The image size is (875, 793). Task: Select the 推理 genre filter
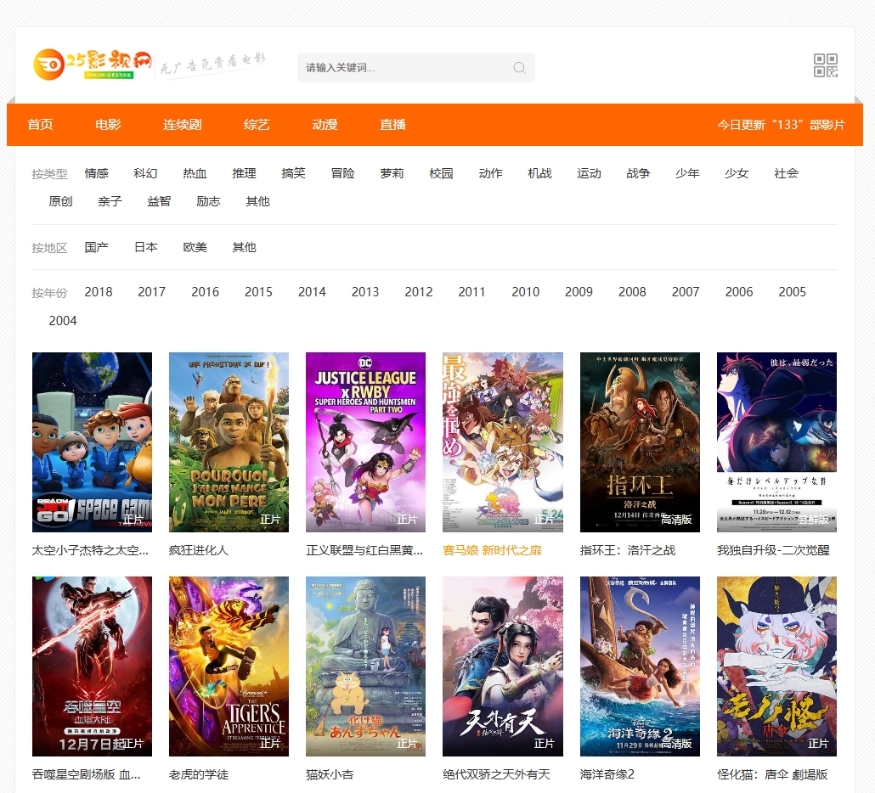coord(245,173)
